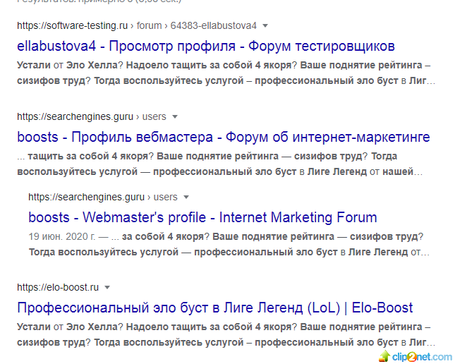Click snippet under boosts Профиль вебмастера result

point(219,164)
